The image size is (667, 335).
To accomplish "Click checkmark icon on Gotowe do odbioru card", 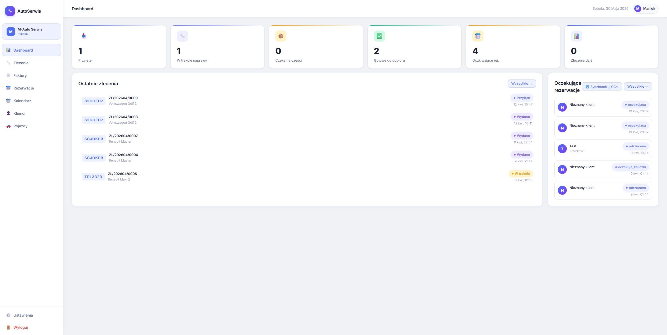I will 380,36.
